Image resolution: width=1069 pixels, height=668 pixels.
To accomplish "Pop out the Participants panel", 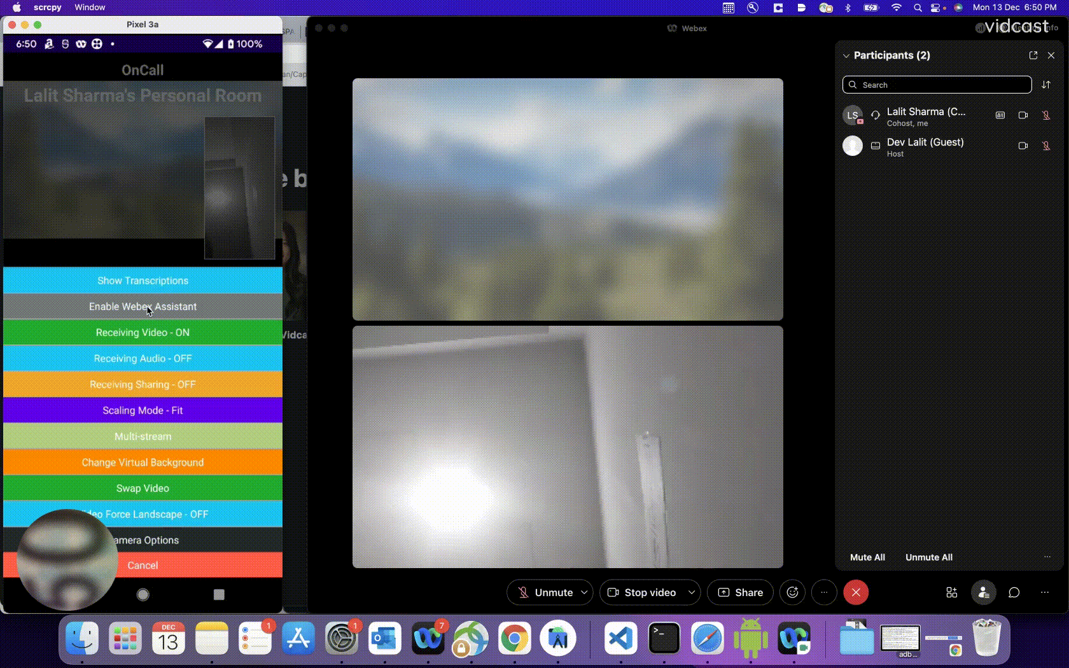I will tap(1033, 55).
